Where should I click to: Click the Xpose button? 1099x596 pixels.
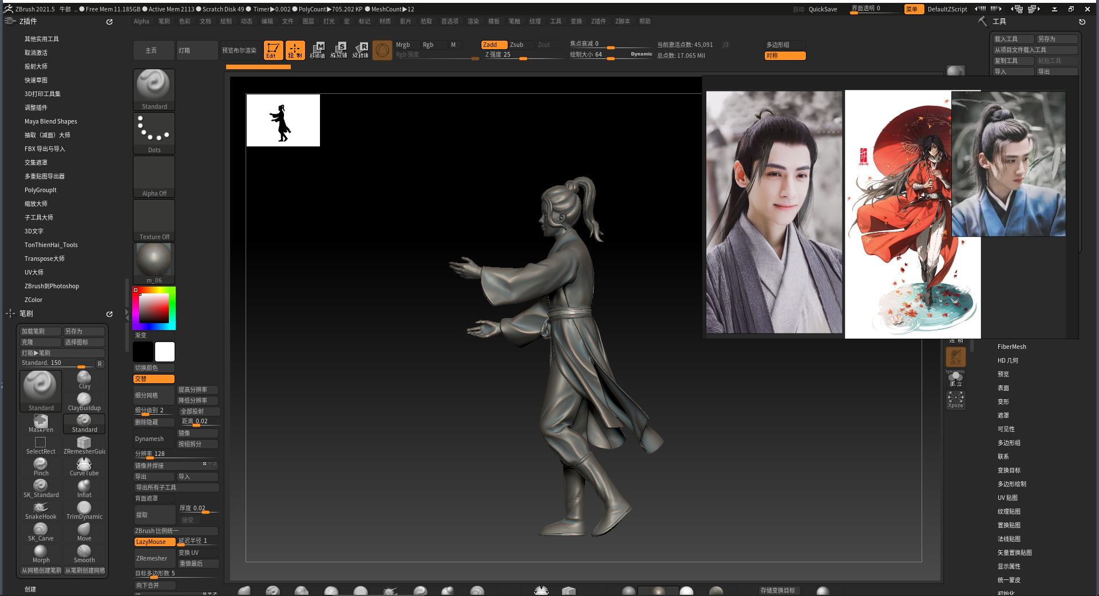955,400
